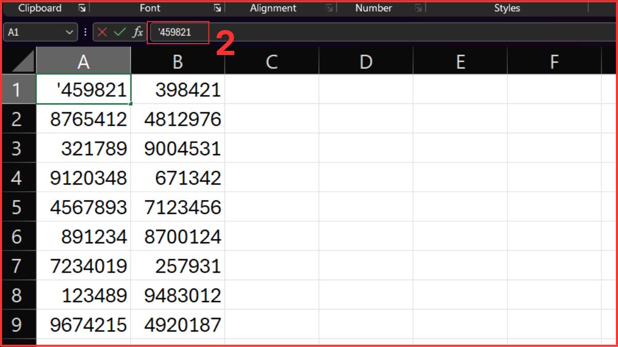The height and width of the screenshot is (347, 618).
Task: Select column C header
Action: 272,62
